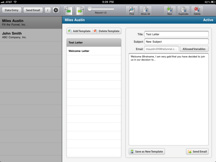Select the Welcome Letter template
Screen dimensions: 216x162
(x=94, y=51)
